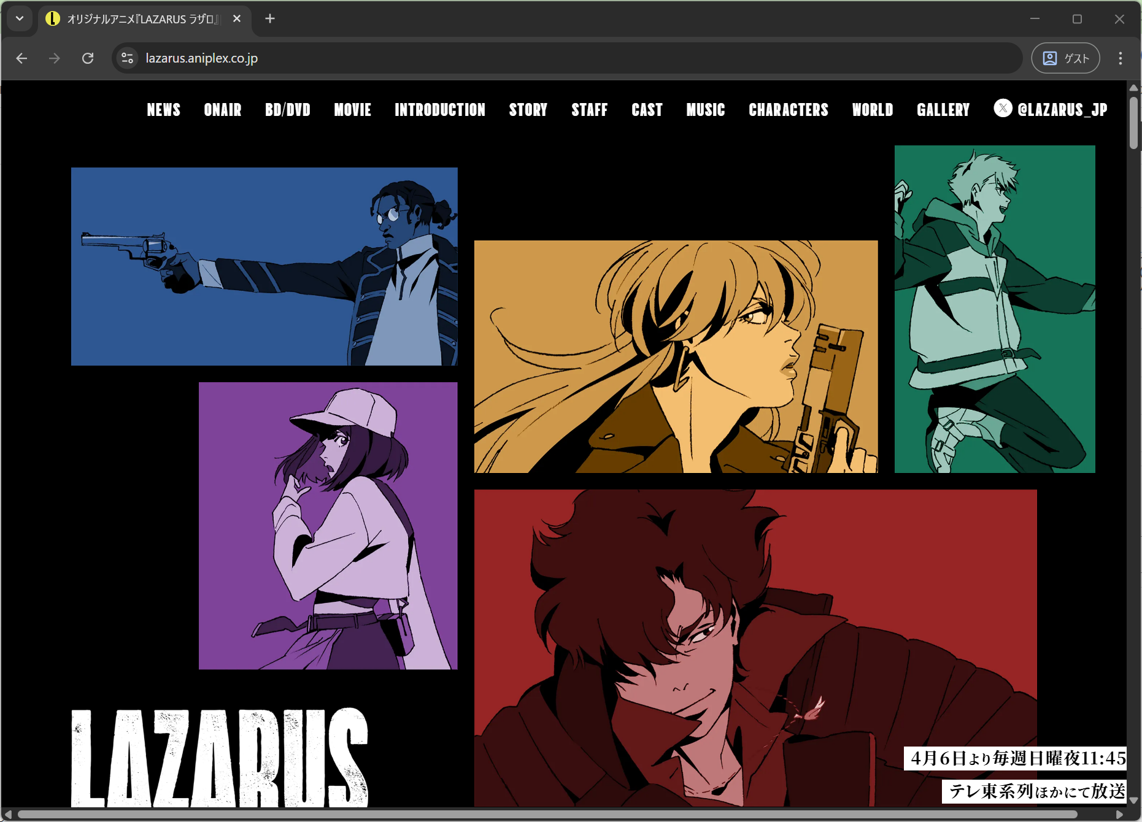Click the scroll up arrow
This screenshot has height=822, width=1142.
click(1133, 88)
